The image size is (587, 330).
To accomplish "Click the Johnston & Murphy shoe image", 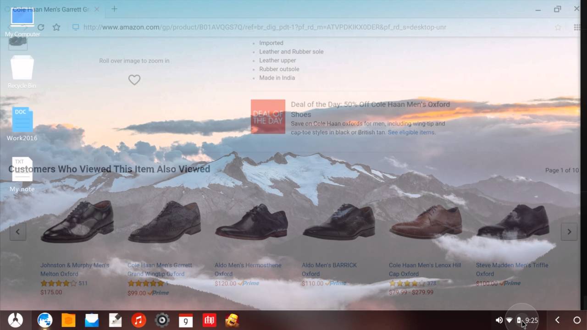I will 77,221.
